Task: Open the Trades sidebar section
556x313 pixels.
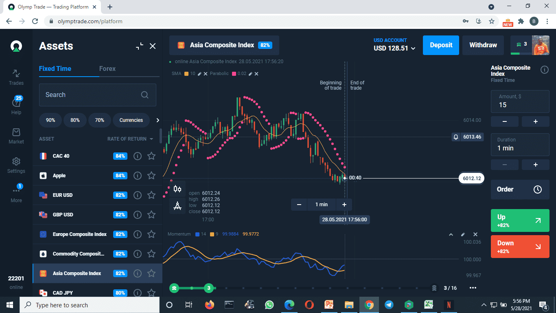Action: pyautogui.click(x=16, y=77)
